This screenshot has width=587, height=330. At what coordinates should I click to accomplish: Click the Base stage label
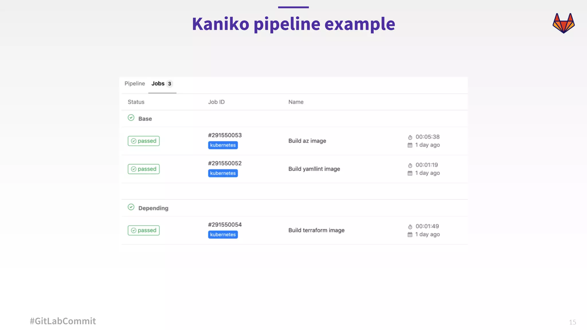tap(145, 119)
